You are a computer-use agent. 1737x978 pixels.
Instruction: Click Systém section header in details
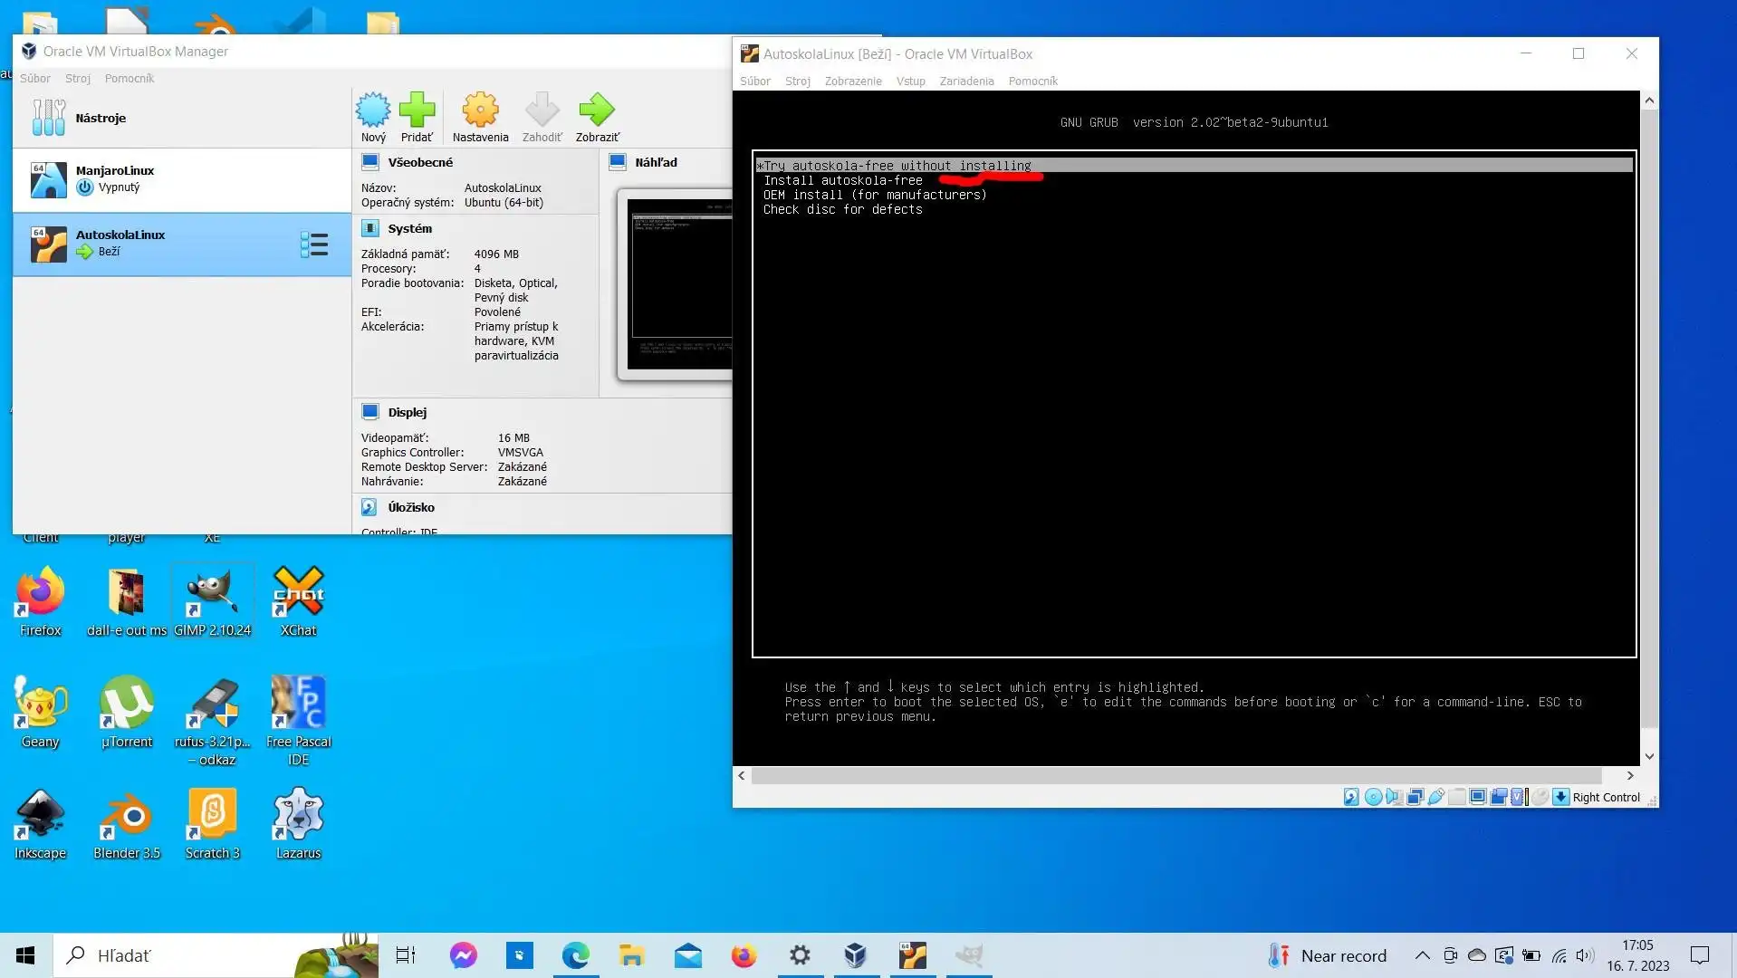tap(410, 228)
